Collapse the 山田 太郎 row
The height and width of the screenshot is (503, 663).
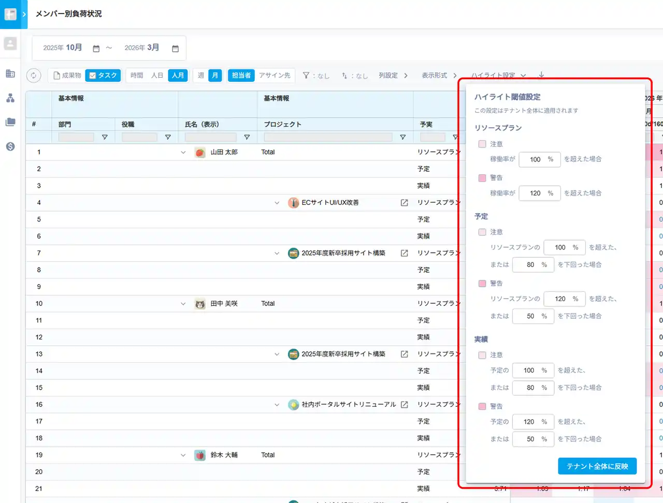click(183, 152)
